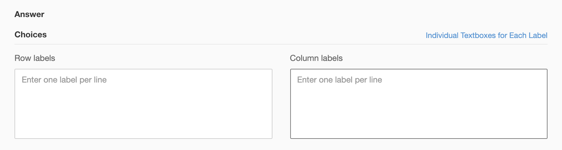Click the bold Choices label

coord(31,35)
